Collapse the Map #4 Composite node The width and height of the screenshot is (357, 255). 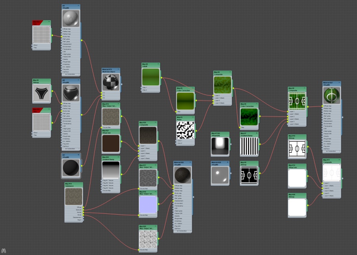pyautogui.click(x=230, y=72)
